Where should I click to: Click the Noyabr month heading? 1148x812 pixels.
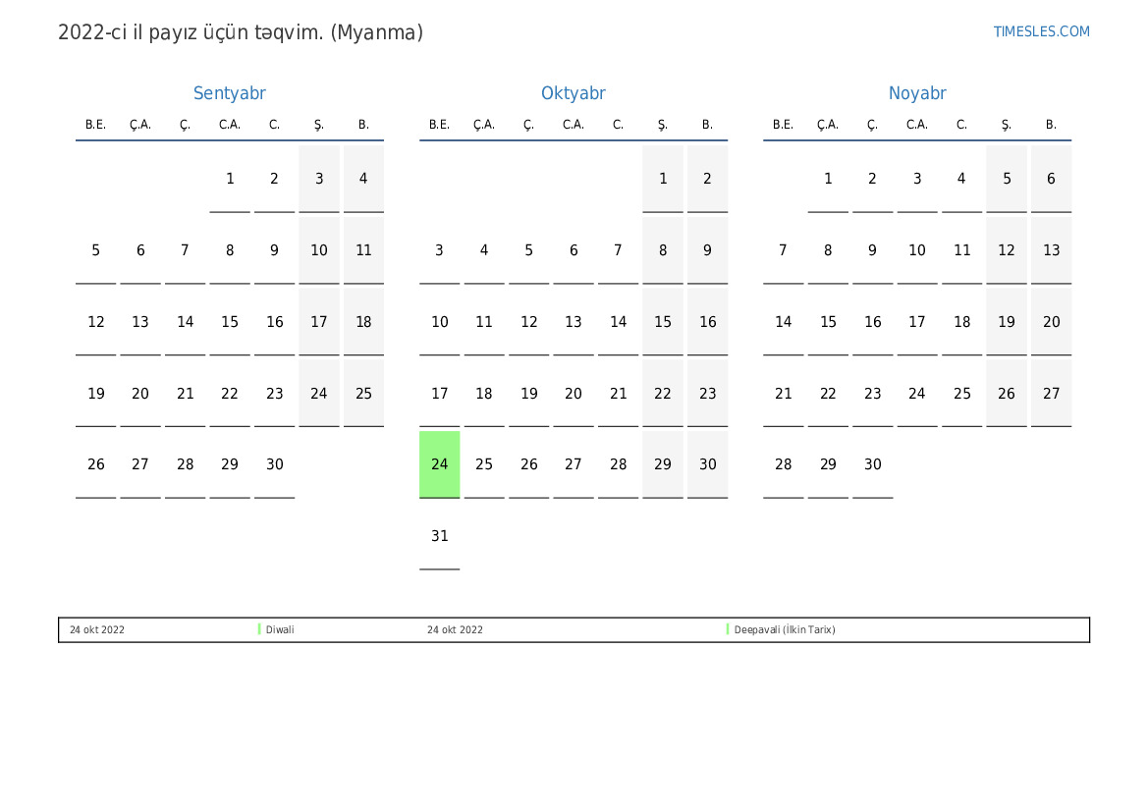916,93
